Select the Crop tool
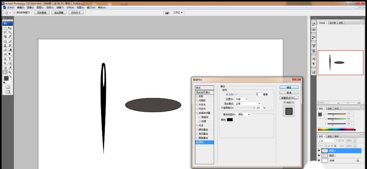The height and width of the screenshot is (169, 367). 5,37
